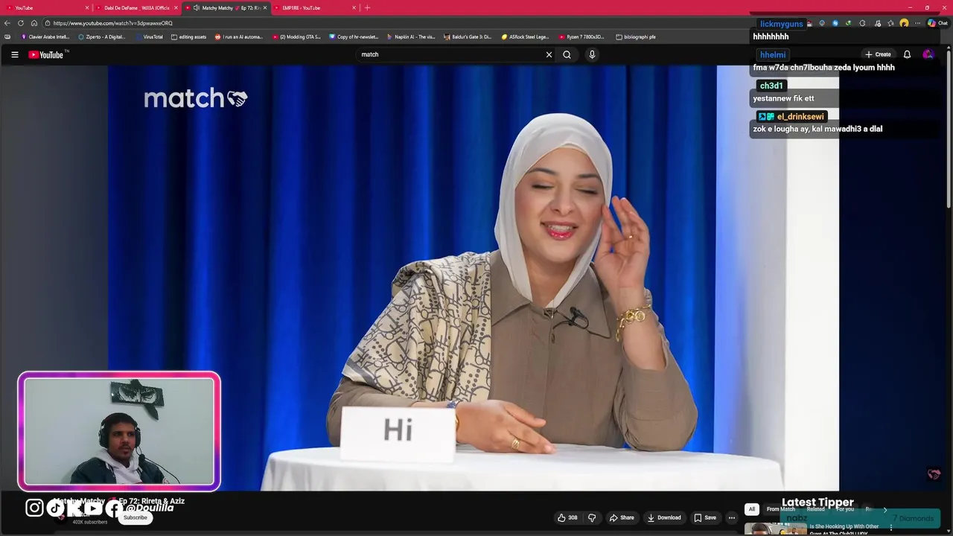Click the Download button

(x=664, y=517)
